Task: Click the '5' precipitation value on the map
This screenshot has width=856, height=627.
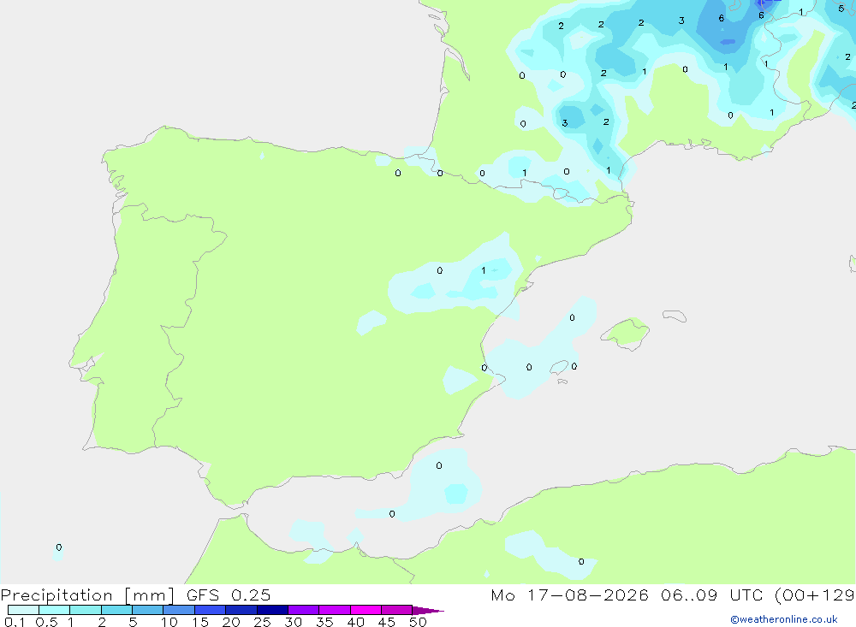Action: pyautogui.click(x=841, y=9)
